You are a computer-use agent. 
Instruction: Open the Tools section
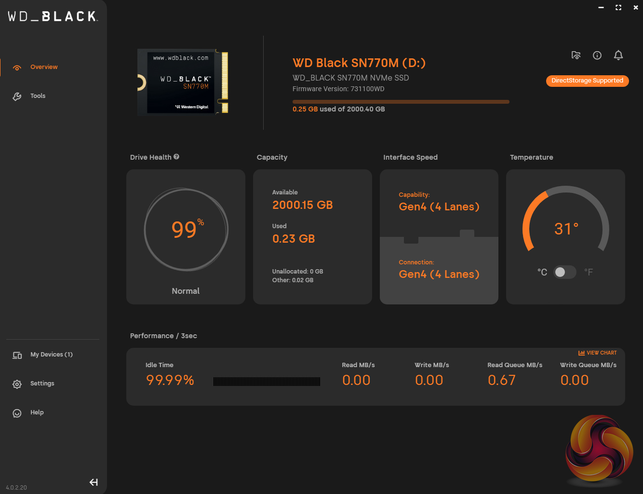pos(38,96)
